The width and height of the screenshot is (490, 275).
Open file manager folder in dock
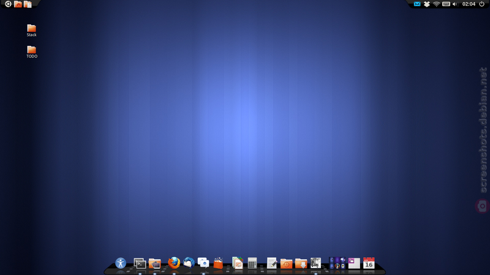[155, 263]
